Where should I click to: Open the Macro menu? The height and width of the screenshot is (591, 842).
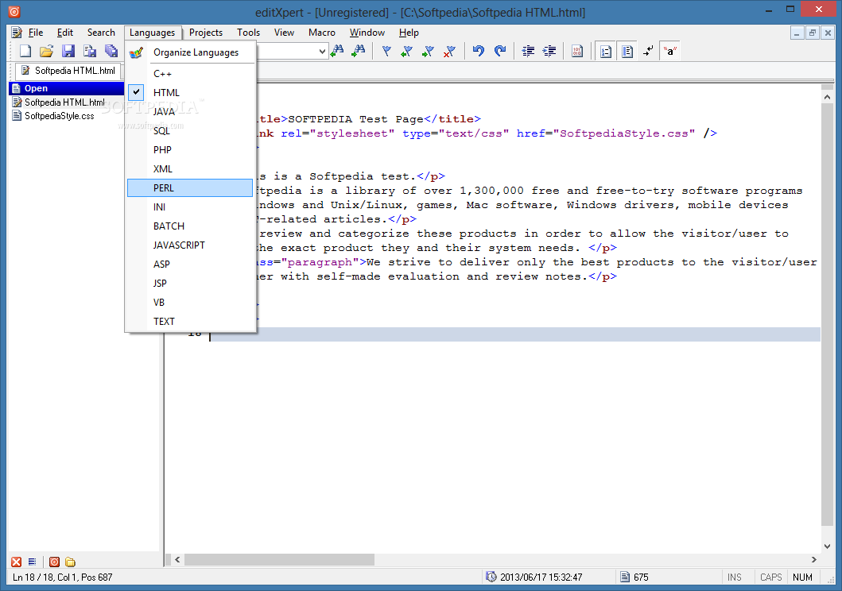[x=322, y=33]
